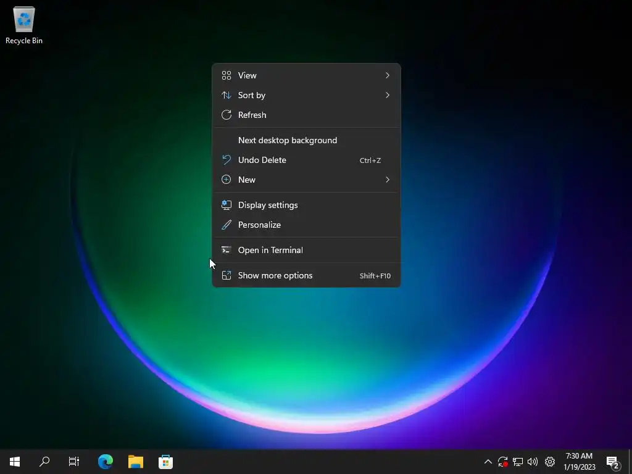
Task: Click the Undo Delete curved arrow icon
Action: click(227, 160)
